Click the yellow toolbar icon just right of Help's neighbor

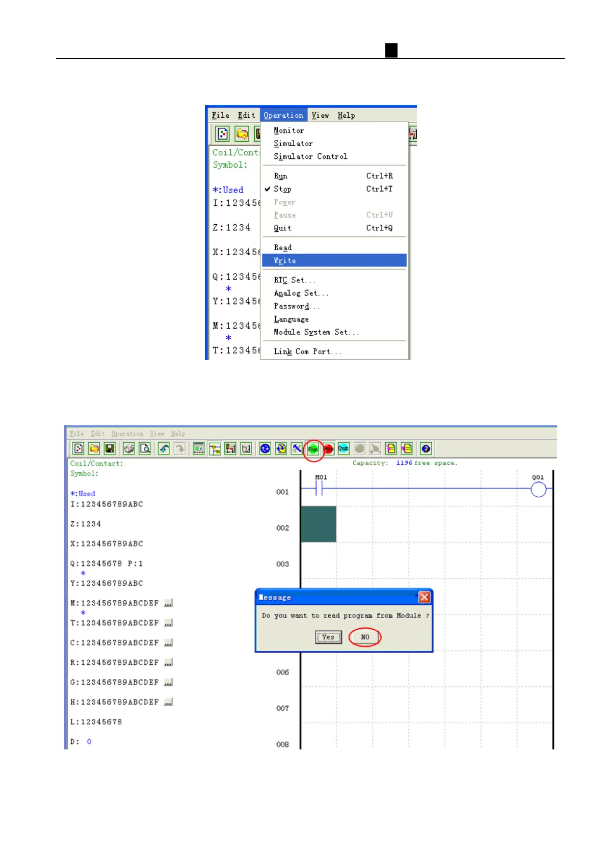coord(407,449)
